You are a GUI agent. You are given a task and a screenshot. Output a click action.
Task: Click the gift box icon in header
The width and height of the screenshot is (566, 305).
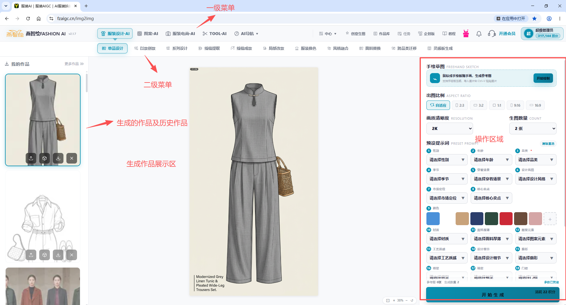pyautogui.click(x=466, y=34)
